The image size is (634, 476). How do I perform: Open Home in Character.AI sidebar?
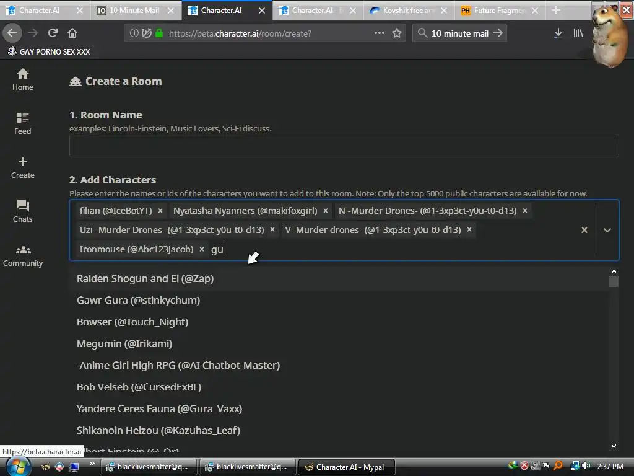(23, 79)
